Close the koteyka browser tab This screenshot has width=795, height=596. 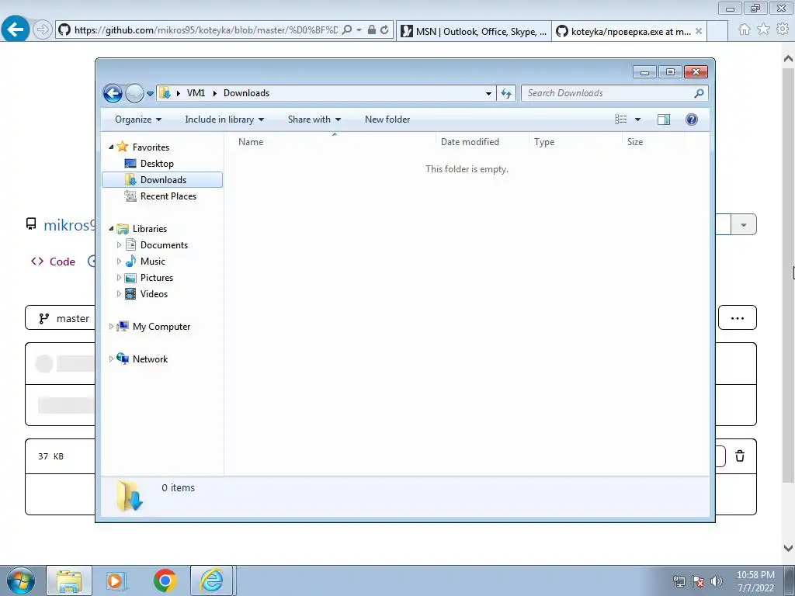click(x=699, y=31)
